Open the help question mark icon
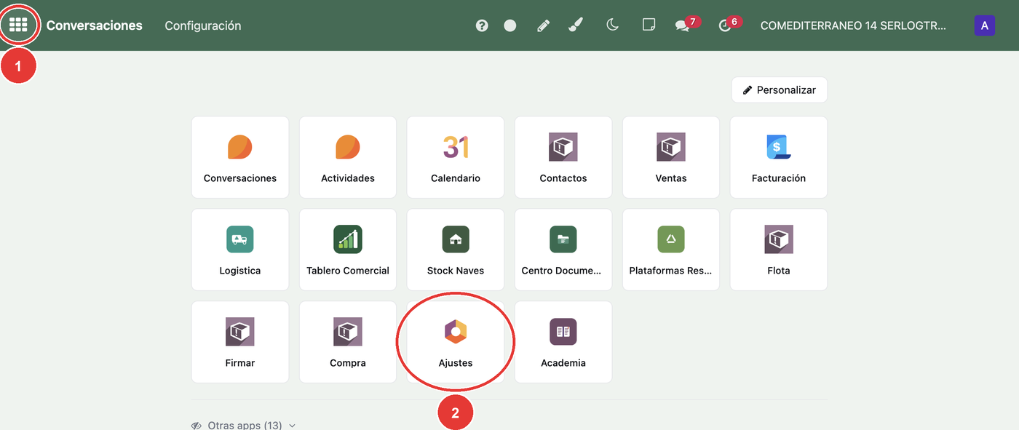1019x430 pixels. pyautogui.click(x=482, y=25)
